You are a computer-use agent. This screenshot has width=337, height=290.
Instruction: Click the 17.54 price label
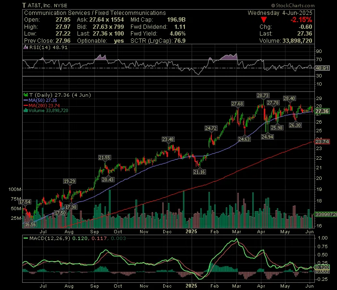[25, 202]
